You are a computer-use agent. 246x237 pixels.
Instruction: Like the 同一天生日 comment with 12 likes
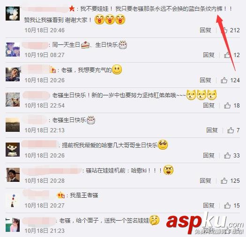click(227, 55)
